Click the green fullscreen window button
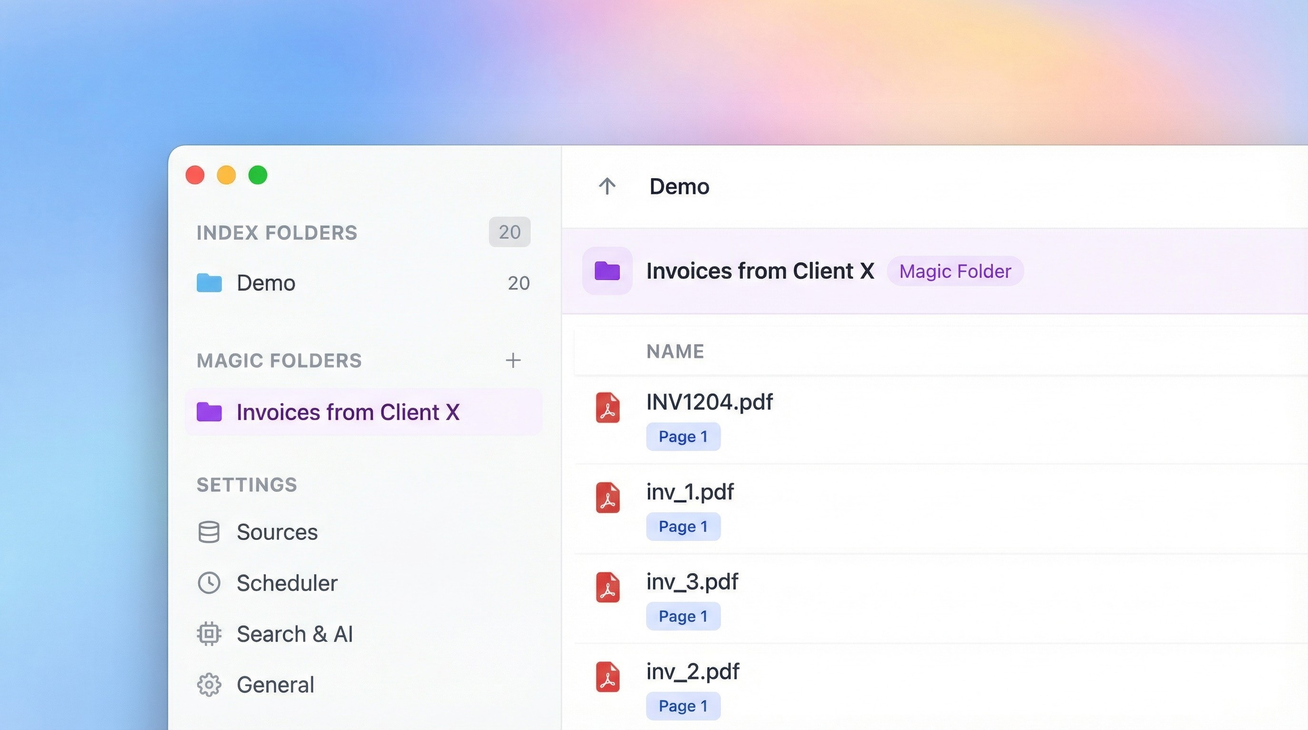 point(258,175)
